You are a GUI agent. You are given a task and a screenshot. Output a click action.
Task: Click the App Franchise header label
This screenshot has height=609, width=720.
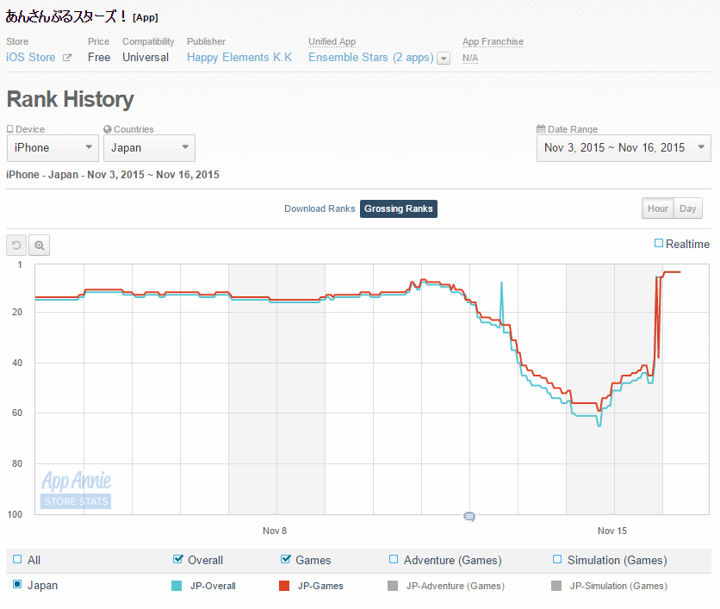point(493,41)
